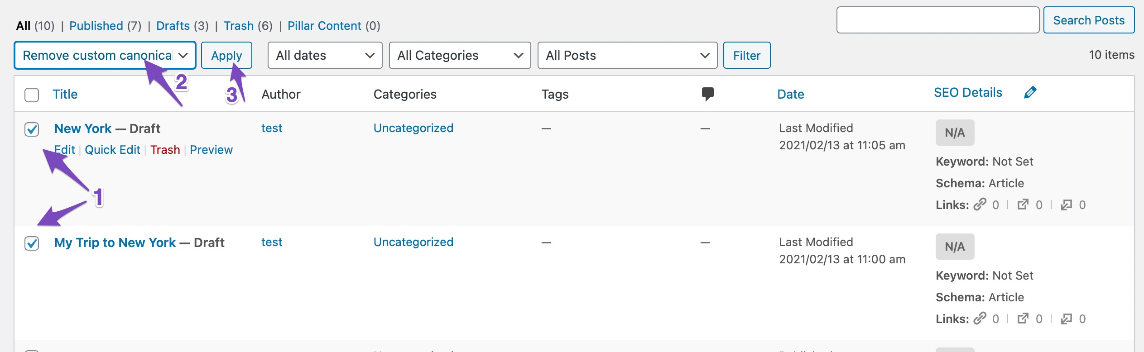Uncheck the New York draft checkbox
Image resolution: width=1144 pixels, height=352 pixels.
[x=32, y=129]
